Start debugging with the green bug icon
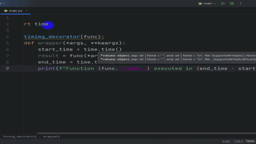The height and width of the screenshot is (144, 256). (232, 4)
